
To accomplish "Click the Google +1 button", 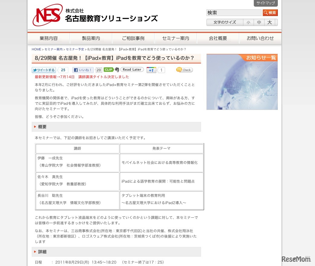I will pyautogui.click(x=151, y=70).
